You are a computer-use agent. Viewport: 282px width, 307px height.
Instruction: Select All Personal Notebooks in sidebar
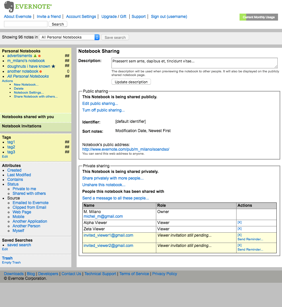point(28,76)
